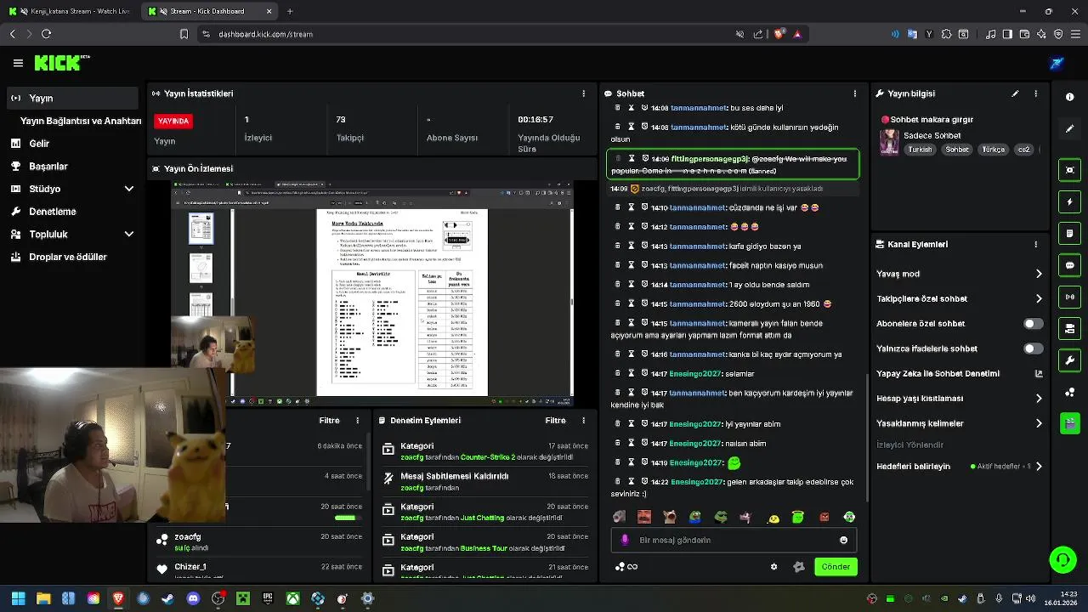Image resolution: width=1088 pixels, height=612 pixels.
Task: Open Yayın İstatistikleri panel options menu
Action: [x=583, y=93]
